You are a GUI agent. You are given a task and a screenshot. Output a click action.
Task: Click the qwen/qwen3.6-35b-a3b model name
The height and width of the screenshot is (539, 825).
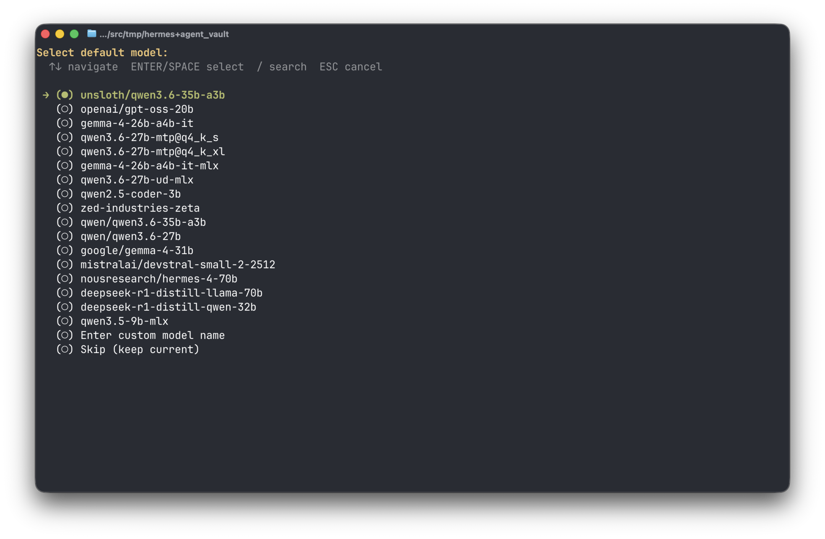coord(143,222)
